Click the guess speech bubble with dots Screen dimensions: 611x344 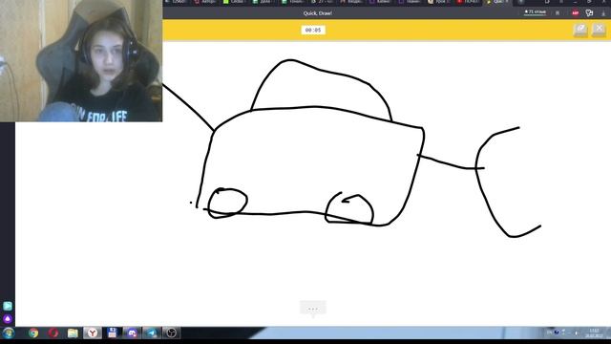click(313, 308)
